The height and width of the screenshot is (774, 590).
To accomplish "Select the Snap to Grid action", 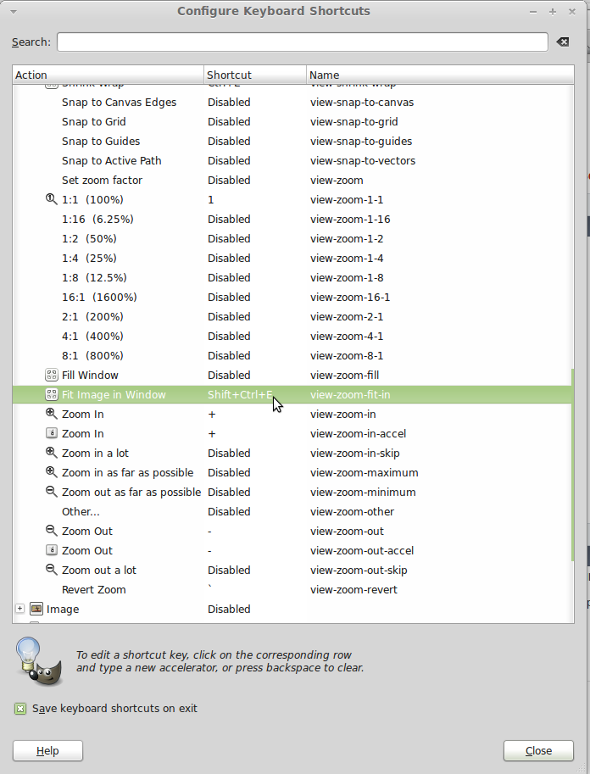I will click(292, 121).
